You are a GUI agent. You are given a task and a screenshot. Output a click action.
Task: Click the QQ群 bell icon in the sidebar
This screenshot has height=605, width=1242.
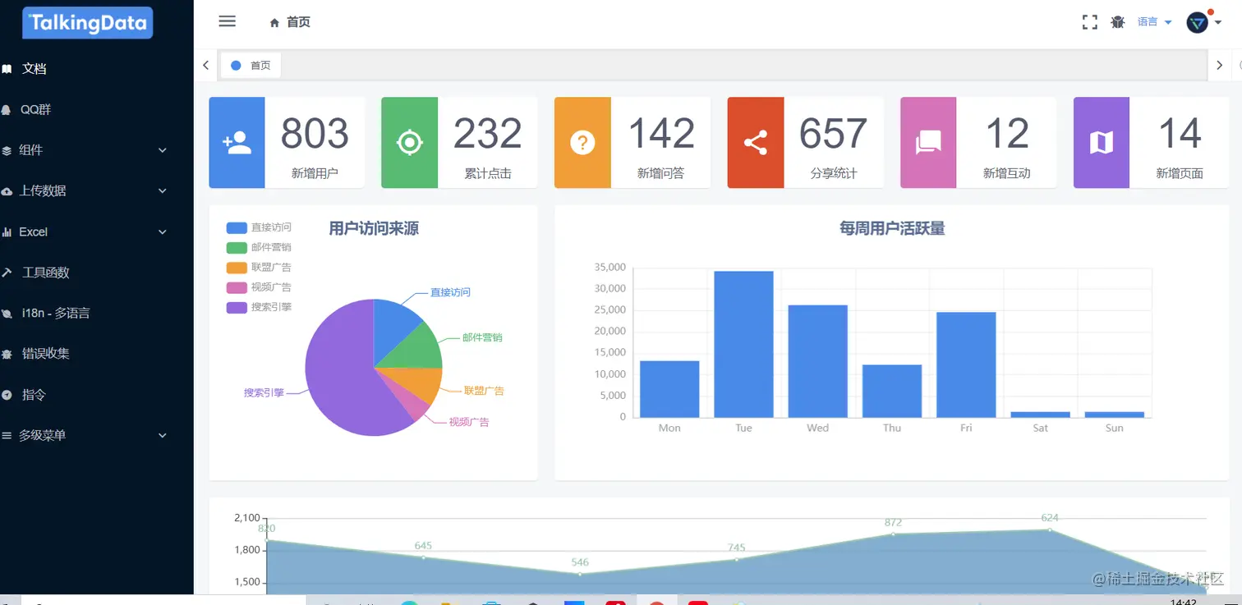7,110
